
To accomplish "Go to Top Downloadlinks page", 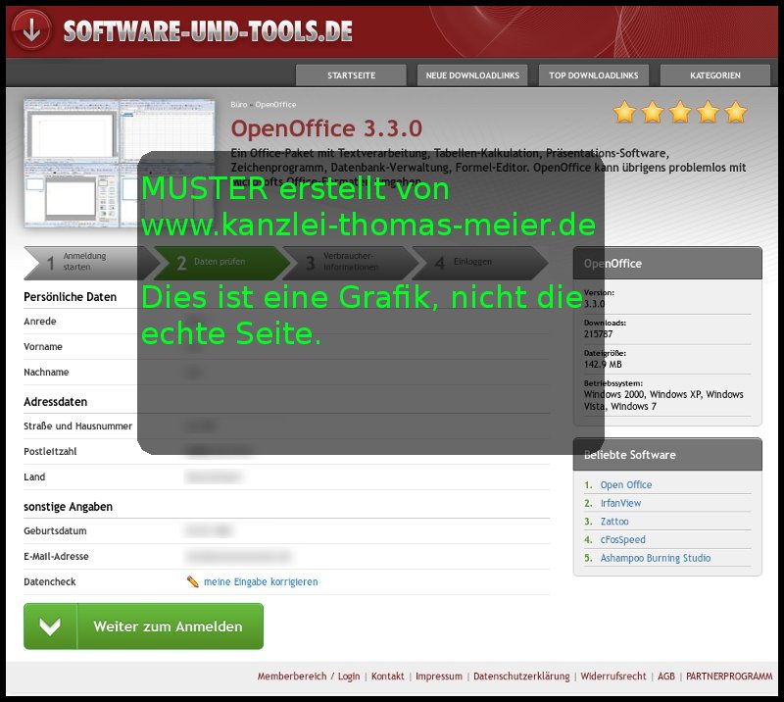I will click(593, 75).
